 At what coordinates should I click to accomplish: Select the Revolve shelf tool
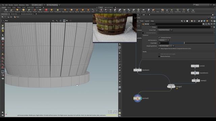pos(101,10)
